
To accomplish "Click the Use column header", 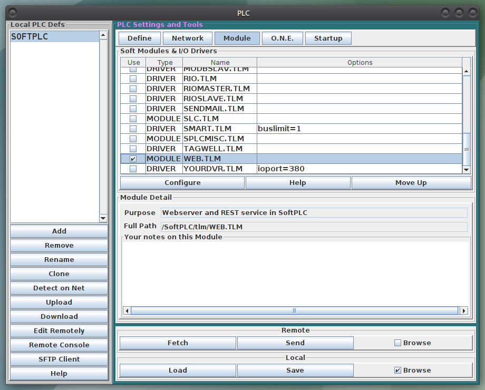I will pyautogui.click(x=133, y=63).
